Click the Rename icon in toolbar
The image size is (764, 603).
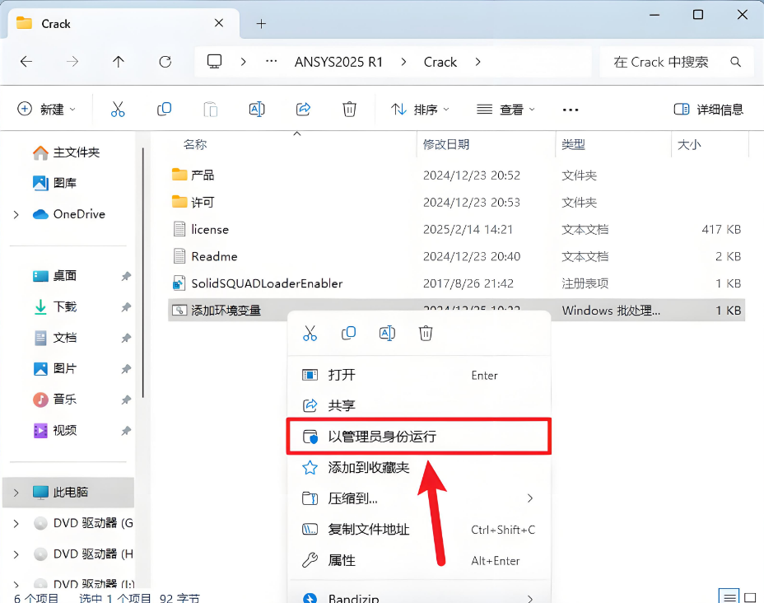click(x=257, y=110)
